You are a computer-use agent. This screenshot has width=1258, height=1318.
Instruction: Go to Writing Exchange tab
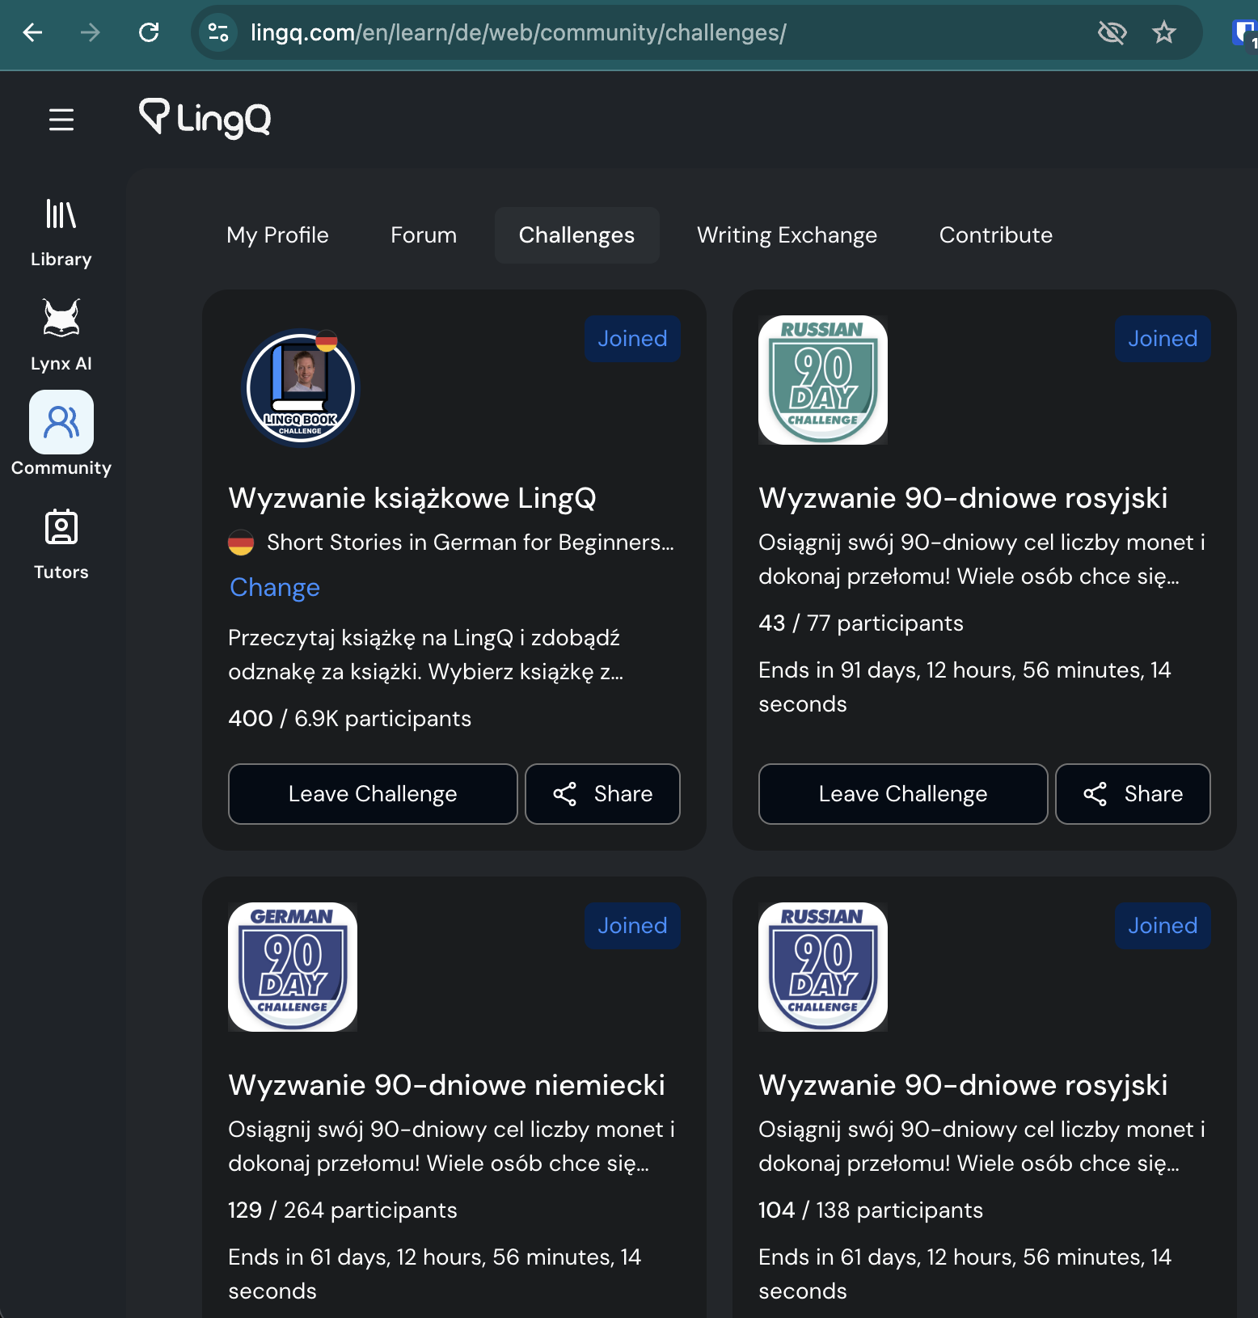coord(787,235)
